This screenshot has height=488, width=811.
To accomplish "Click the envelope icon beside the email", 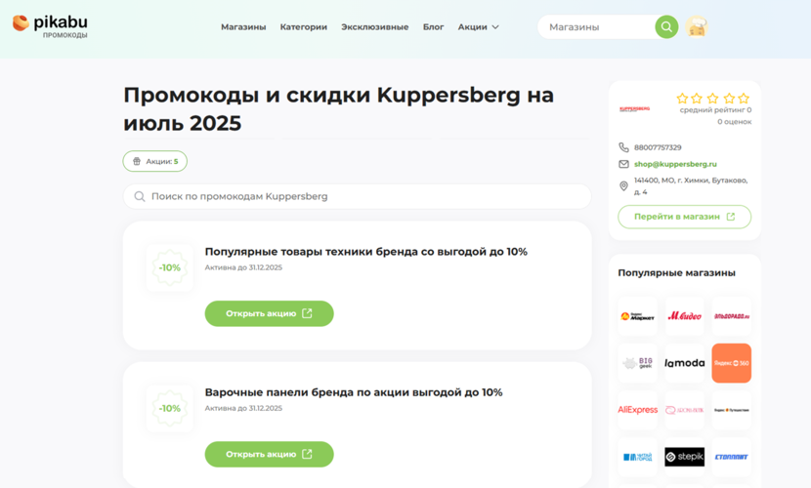I will 623,164.
